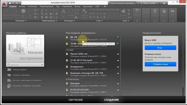Viewport: 187px width, 105px height.
Task: Go to the СОЗДАНИЕ page
Action: click(x=112, y=100)
